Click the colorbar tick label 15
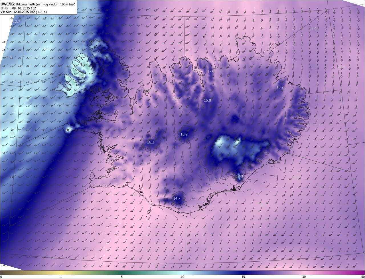Viewport: 365px width, 279px height. point(243,277)
